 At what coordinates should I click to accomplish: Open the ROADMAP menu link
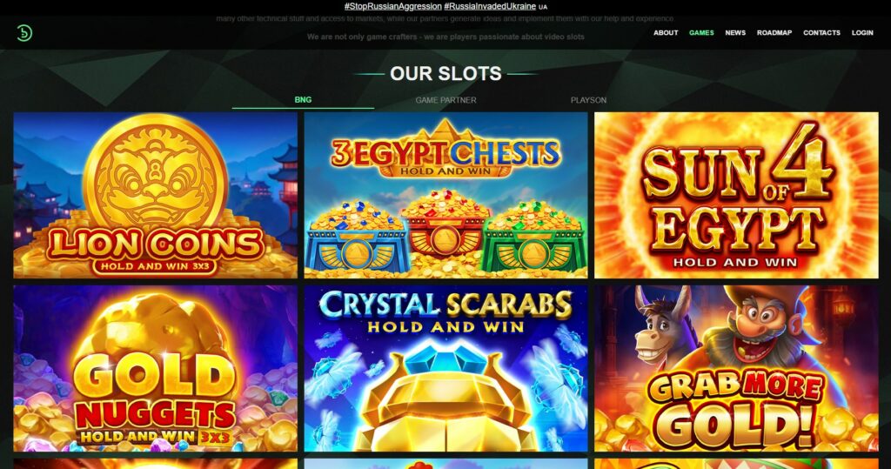774,33
